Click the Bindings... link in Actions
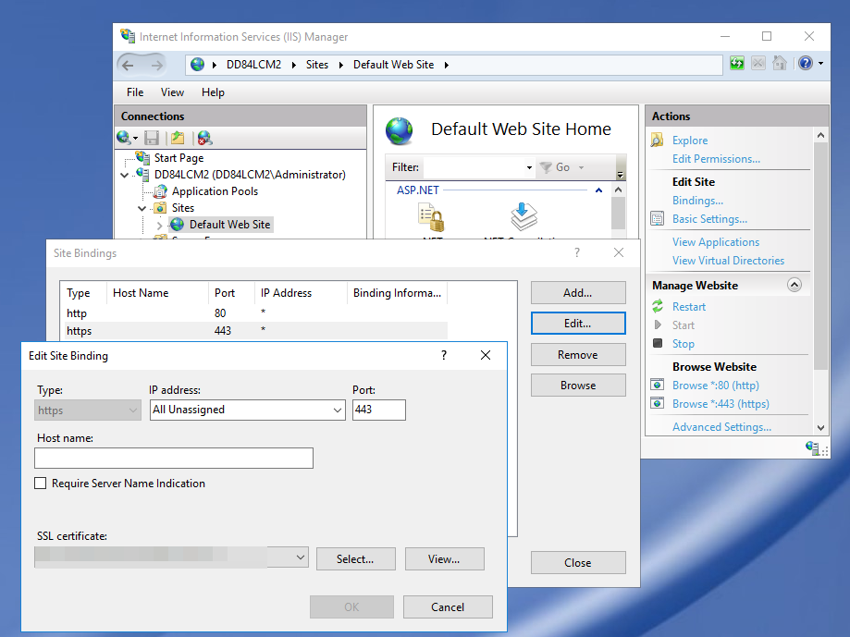The image size is (850, 637). (x=697, y=201)
